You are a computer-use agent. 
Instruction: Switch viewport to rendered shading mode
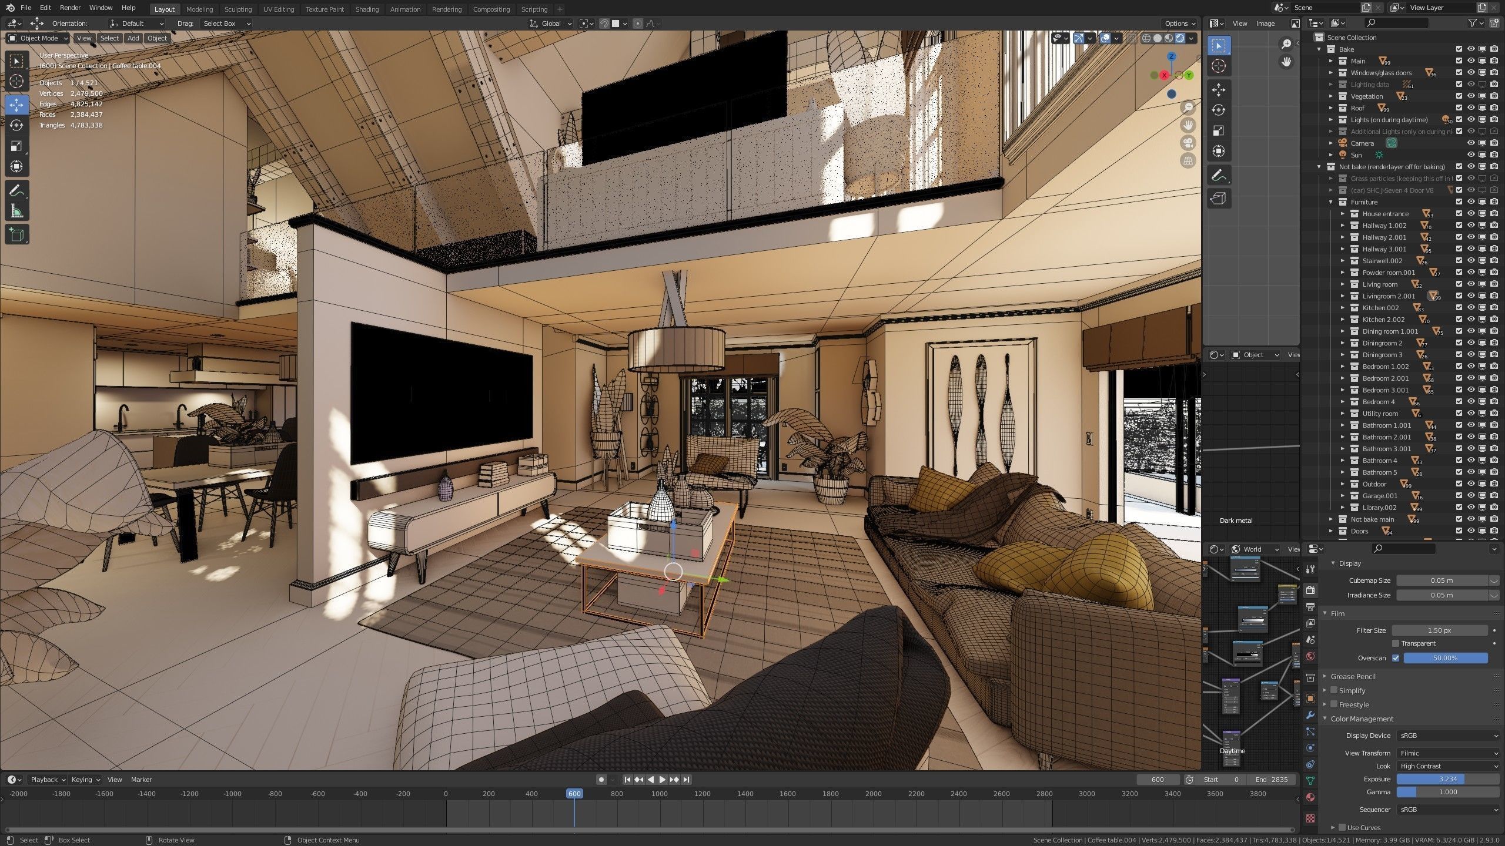pos(1179,38)
